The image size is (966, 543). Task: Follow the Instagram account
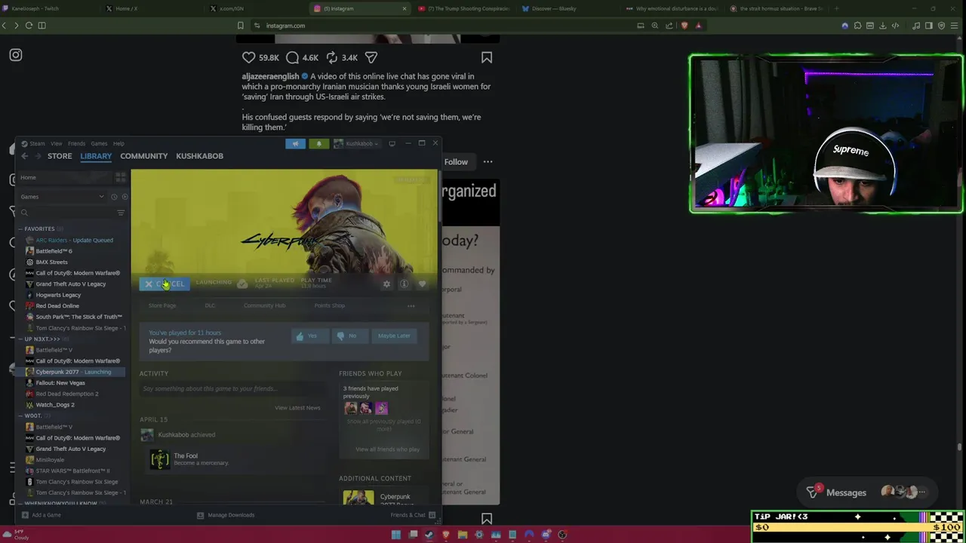pos(456,161)
